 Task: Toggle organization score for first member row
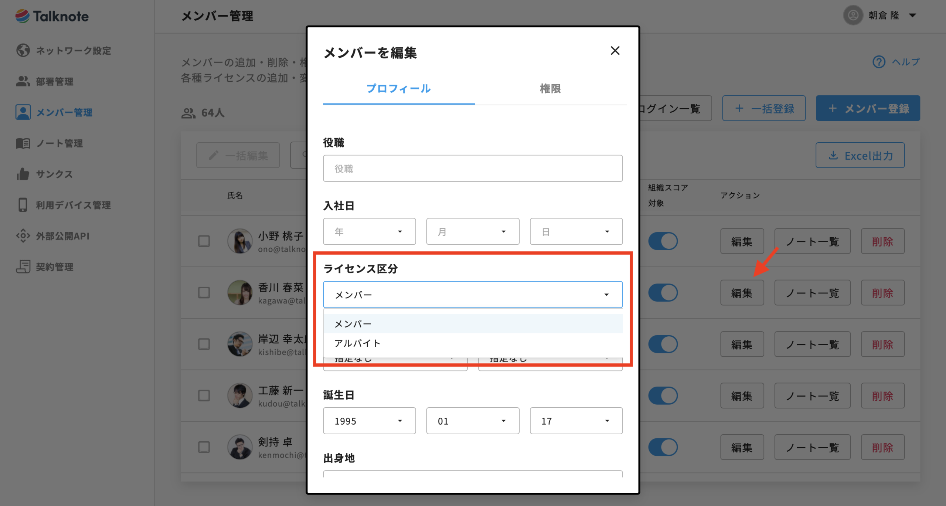[x=663, y=241]
